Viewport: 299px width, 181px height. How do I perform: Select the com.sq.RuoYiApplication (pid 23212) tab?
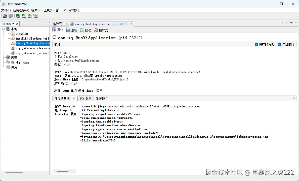101,24
